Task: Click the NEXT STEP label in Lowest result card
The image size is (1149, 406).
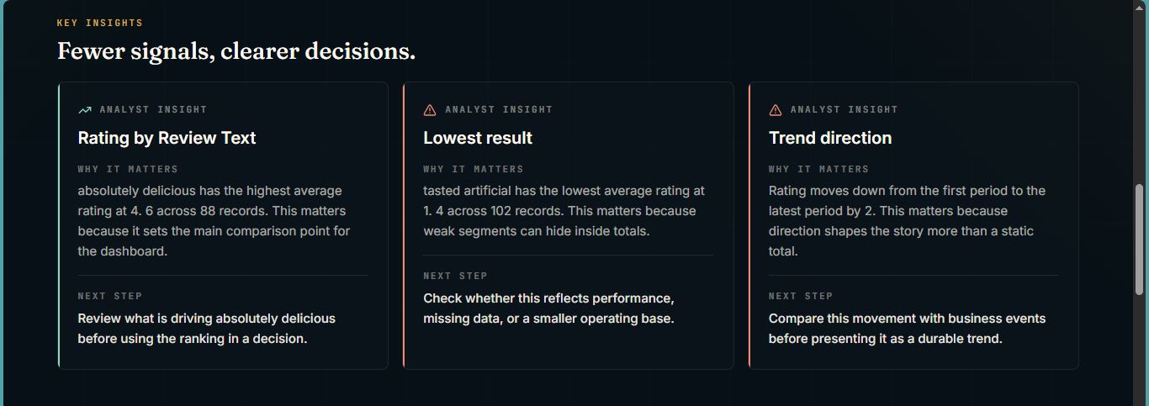Action: point(455,276)
